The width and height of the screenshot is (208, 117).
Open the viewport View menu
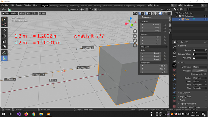point(22,13)
